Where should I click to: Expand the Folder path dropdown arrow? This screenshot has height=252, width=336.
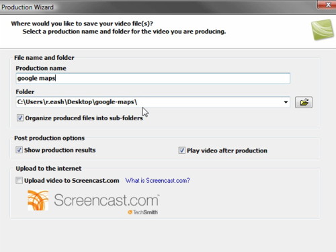click(x=286, y=102)
